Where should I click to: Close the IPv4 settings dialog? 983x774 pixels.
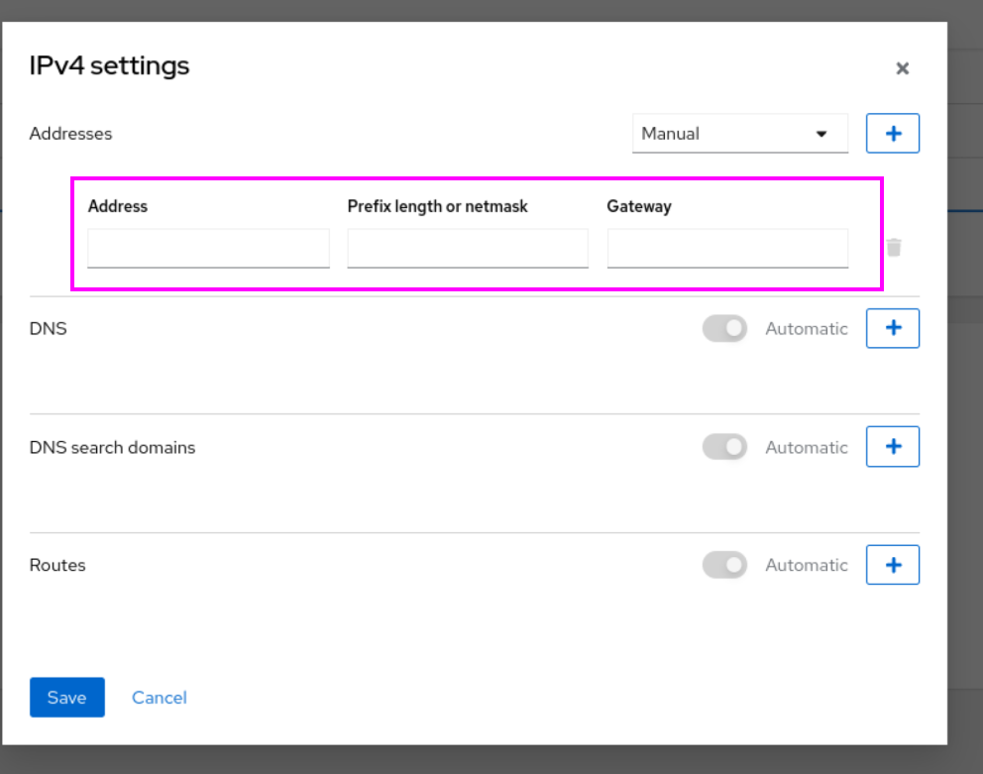[x=902, y=68]
